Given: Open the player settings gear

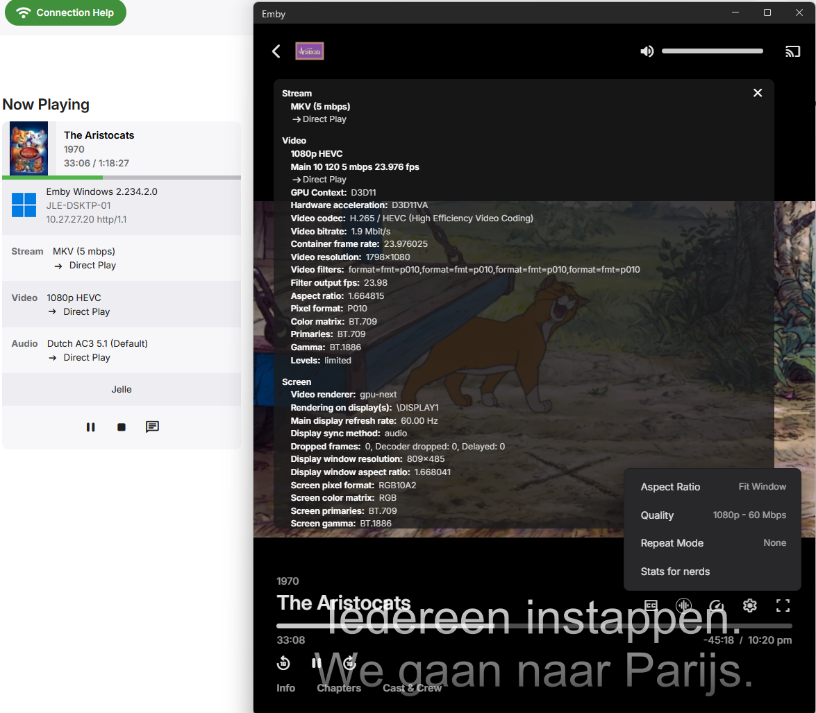Looking at the screenshot, I should (750, 605).
